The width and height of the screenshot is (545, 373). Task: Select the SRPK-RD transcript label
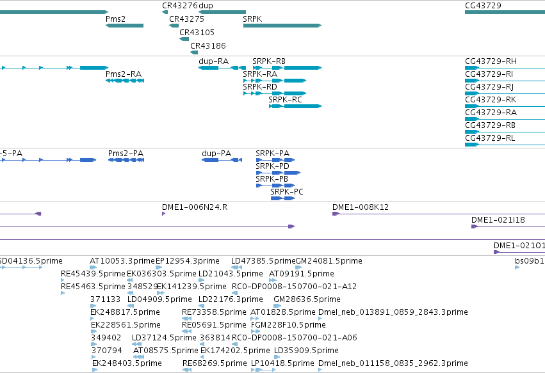tap(260, 87)
